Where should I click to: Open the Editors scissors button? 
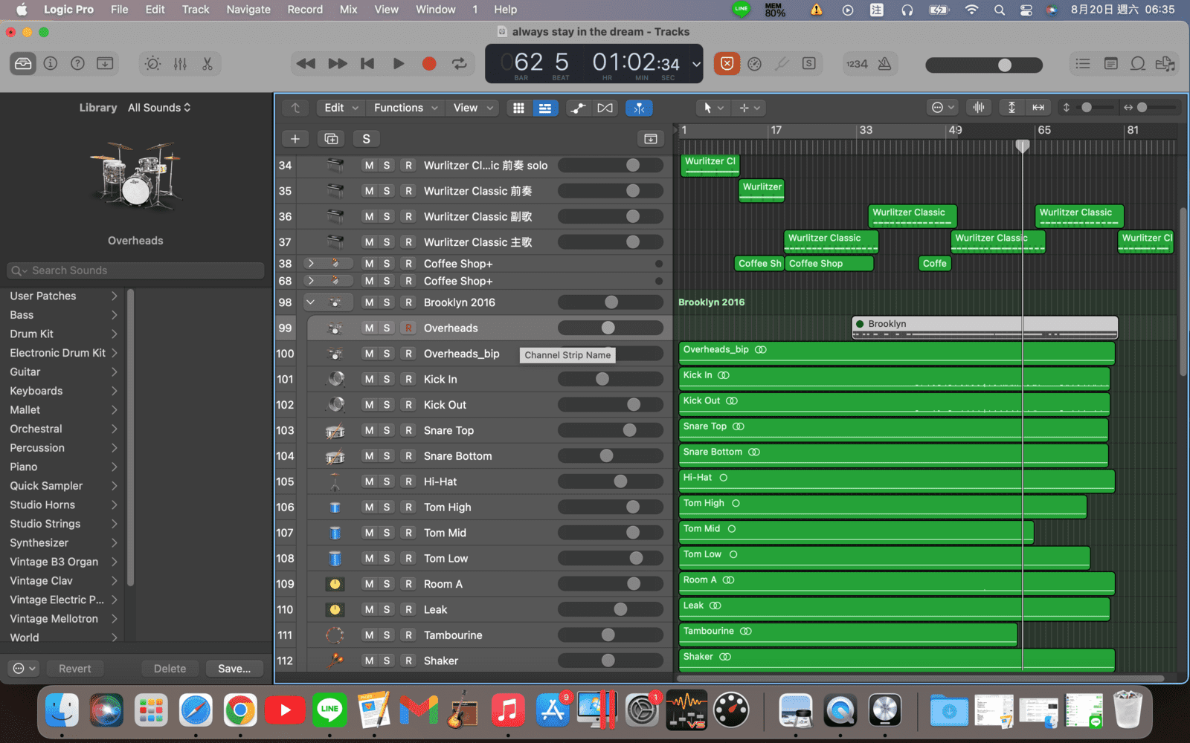click(x=208, y=64)
